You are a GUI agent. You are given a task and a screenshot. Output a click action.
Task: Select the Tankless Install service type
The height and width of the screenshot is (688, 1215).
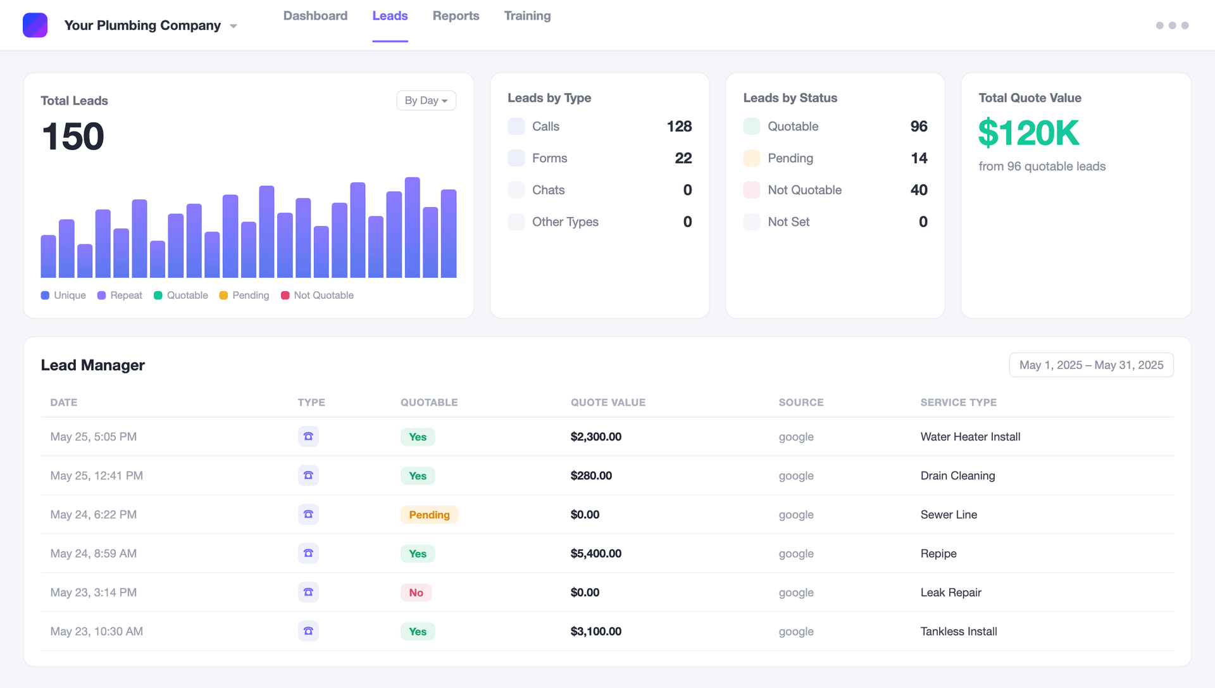point(959,631)
